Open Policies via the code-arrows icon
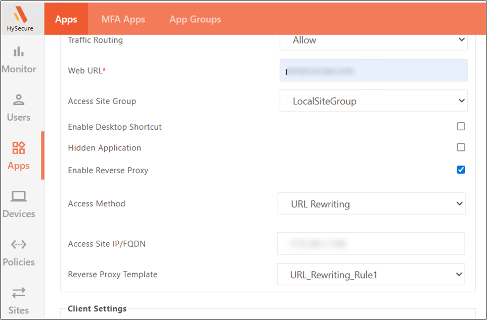Image resolution: width=487 pixels, height=320 pixels. [19, 245]
